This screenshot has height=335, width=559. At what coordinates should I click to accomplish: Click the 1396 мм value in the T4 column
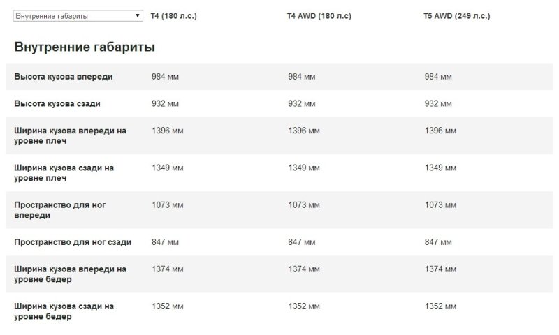pyautogui.click(x=167, y=131)
